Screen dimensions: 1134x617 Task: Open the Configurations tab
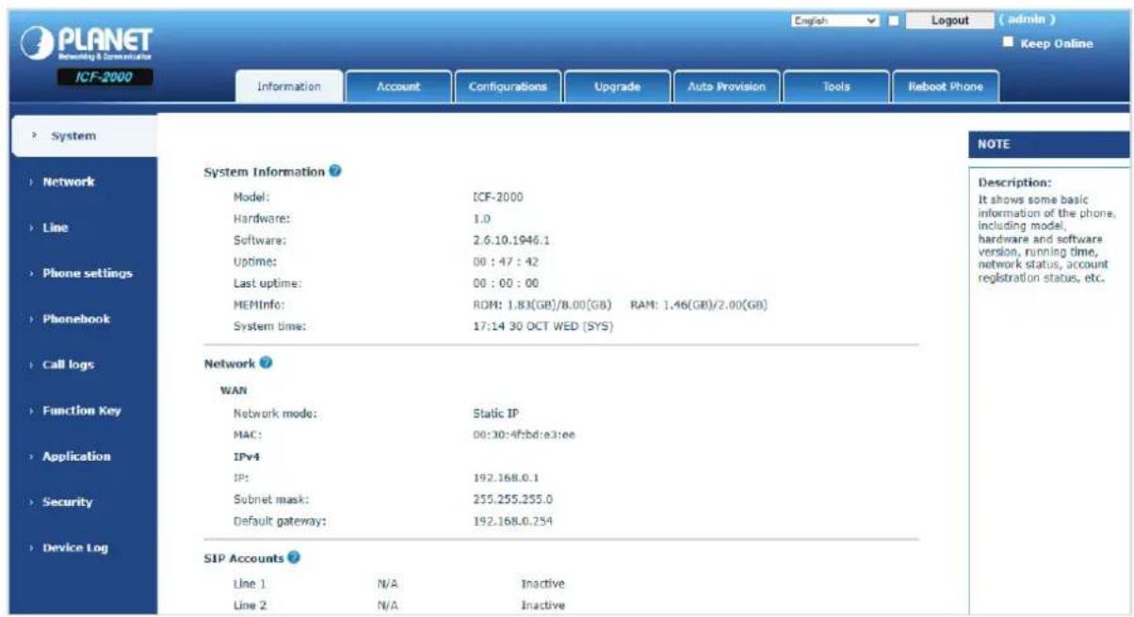click(508, 87)
